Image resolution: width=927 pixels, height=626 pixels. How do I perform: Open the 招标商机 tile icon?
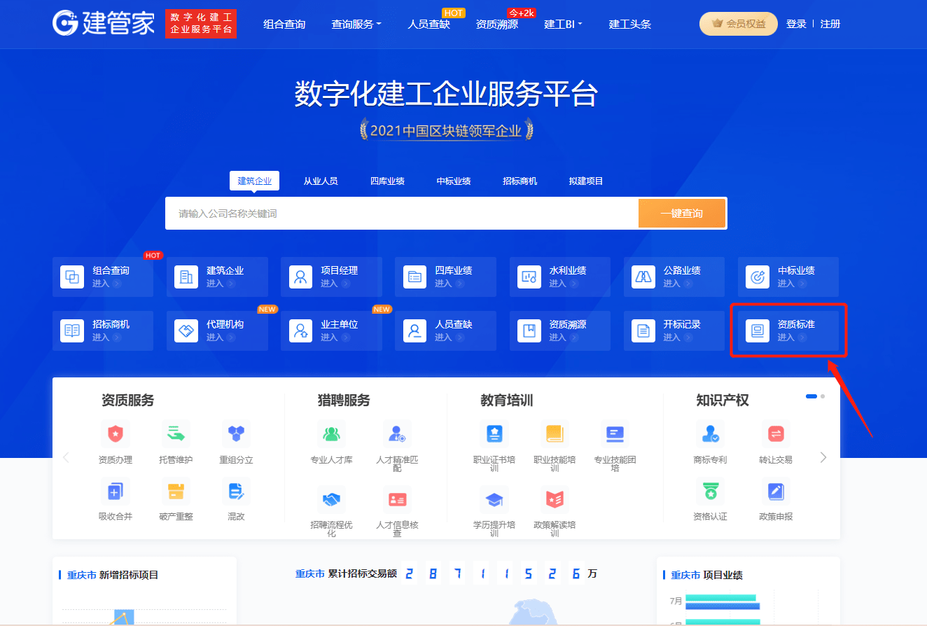click(x=71, y=331)
